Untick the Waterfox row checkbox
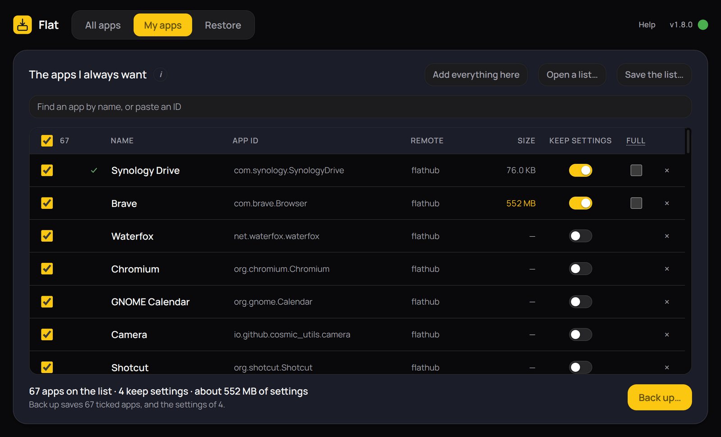Screen dimensions: 721x437 pyautogui.click(x=47, y=236)
